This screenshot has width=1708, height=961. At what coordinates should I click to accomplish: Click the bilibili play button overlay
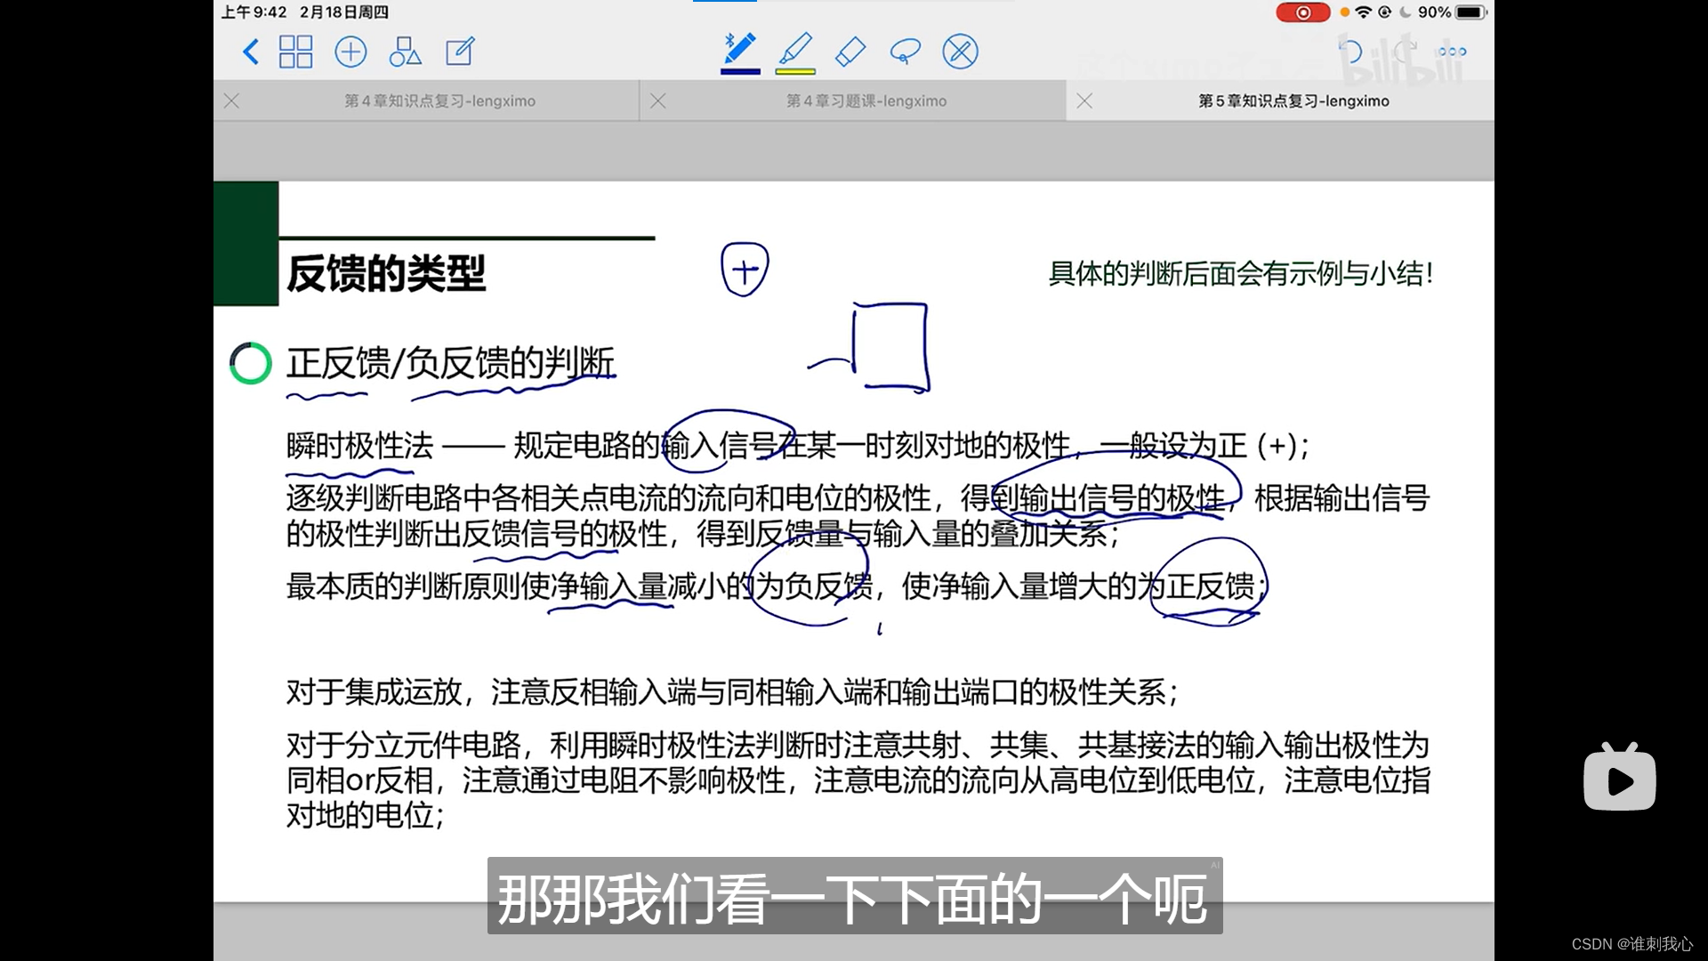1619,779
